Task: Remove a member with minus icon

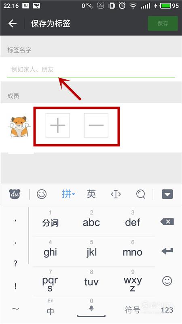Action: [96, 125]
